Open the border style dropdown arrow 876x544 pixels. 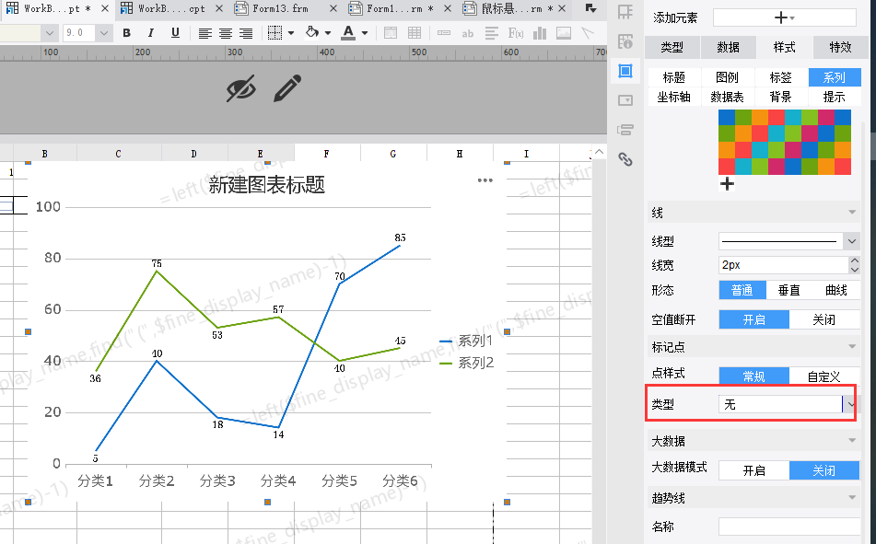click(x=291, y=33)
